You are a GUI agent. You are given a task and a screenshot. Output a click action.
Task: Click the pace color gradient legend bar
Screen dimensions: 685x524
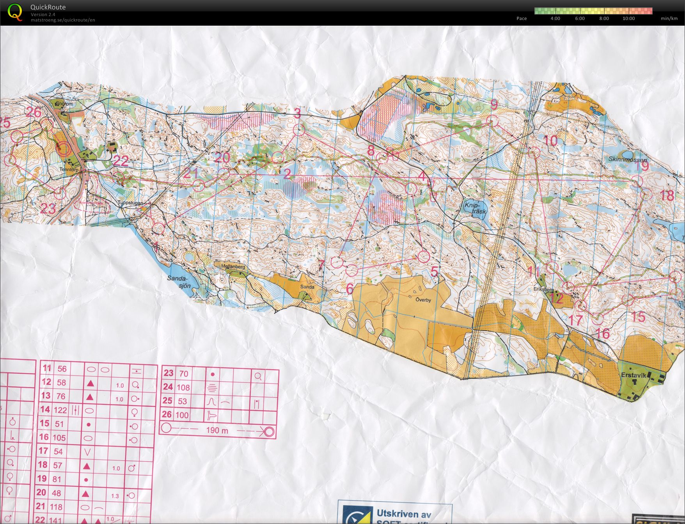[593, 11]
